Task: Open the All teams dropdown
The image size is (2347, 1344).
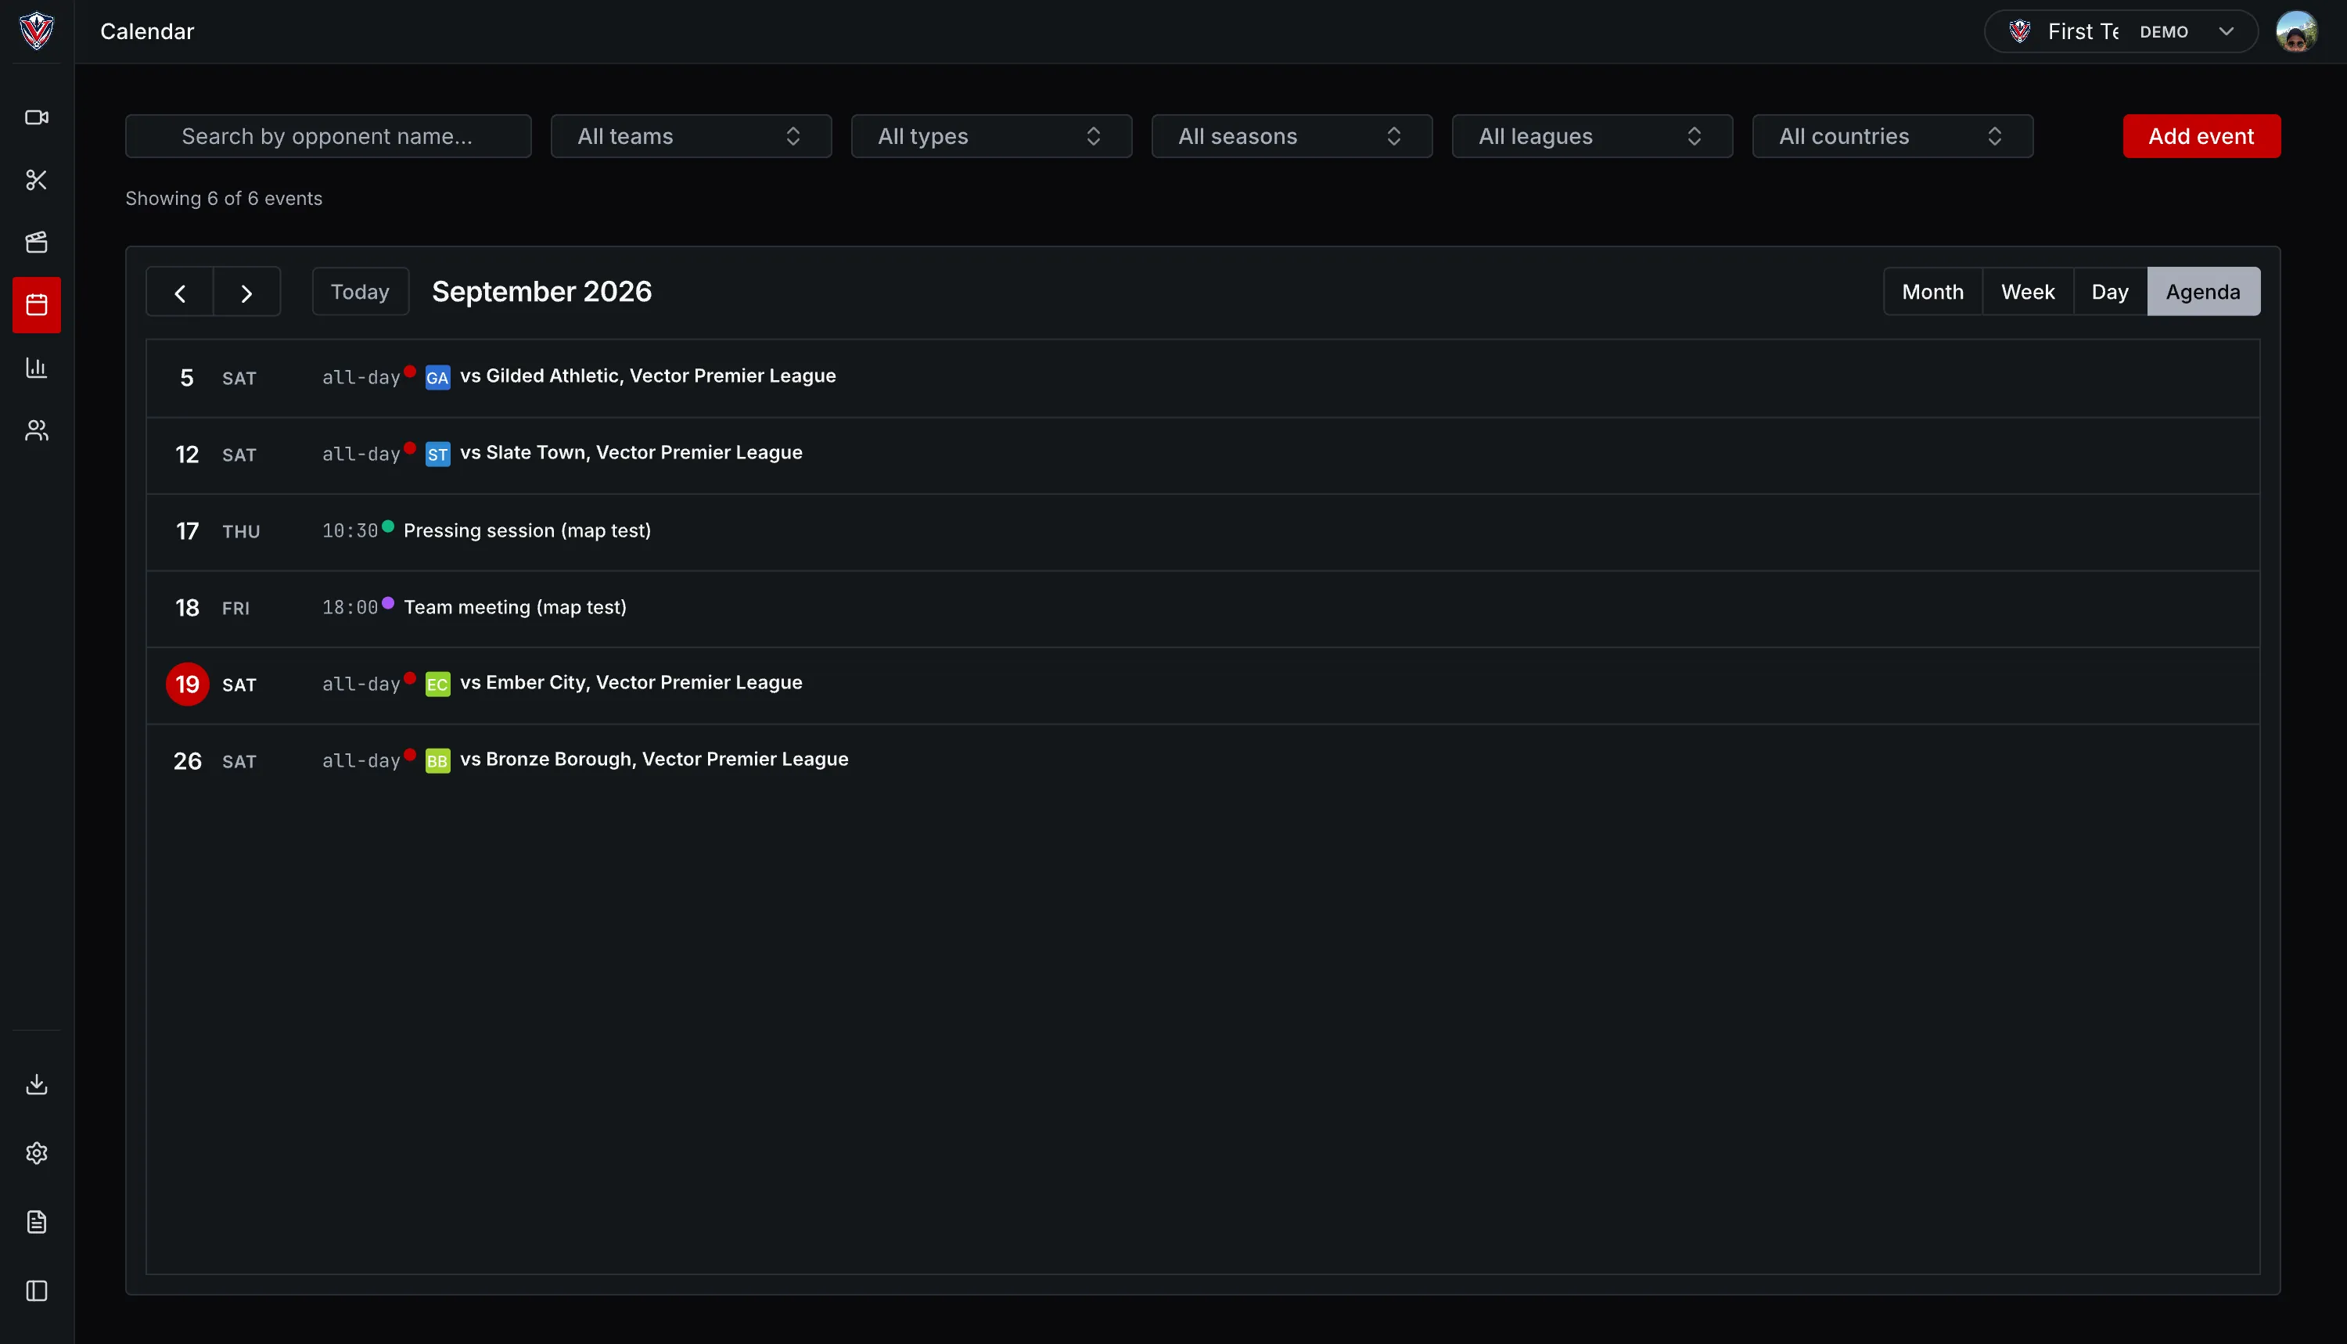Action: (690, 137)
